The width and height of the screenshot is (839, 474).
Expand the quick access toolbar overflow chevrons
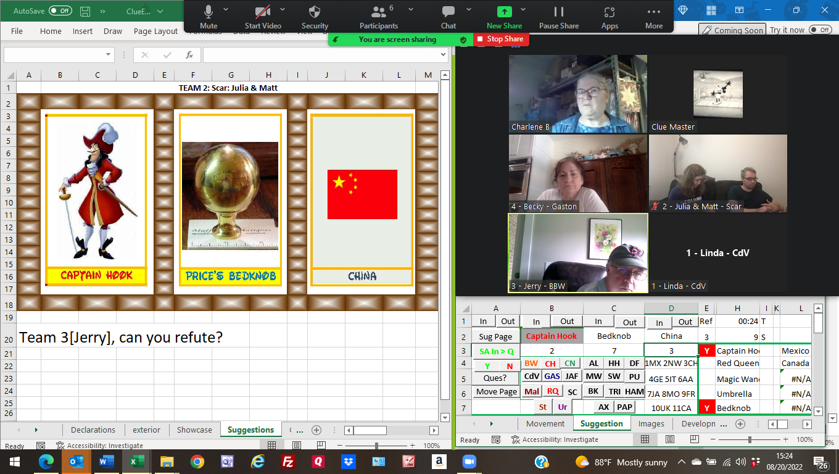[102, 11]
